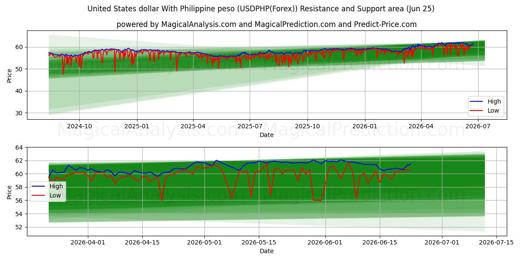Click the 2026-07-01 tick label
Image resolution: width=522 pixels, height=261 pixels.
[442, 242]
